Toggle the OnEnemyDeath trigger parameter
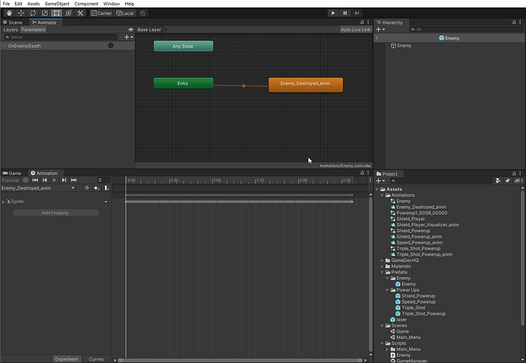 point(111,45)
